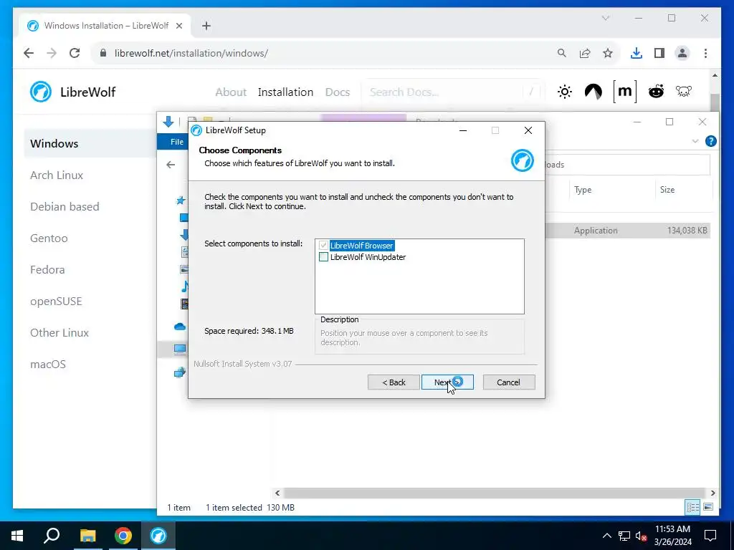The height and width of the screenshot is (550, 734).
Task: Click the muted volume tray icon
Action: coord(641,536)
